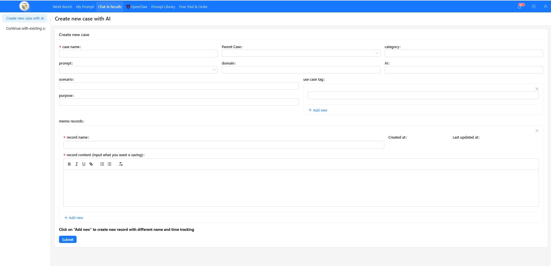The image size is (551, 266).
Task: Select the Continue with existing case tab
Action: click(x=25, y=28)
